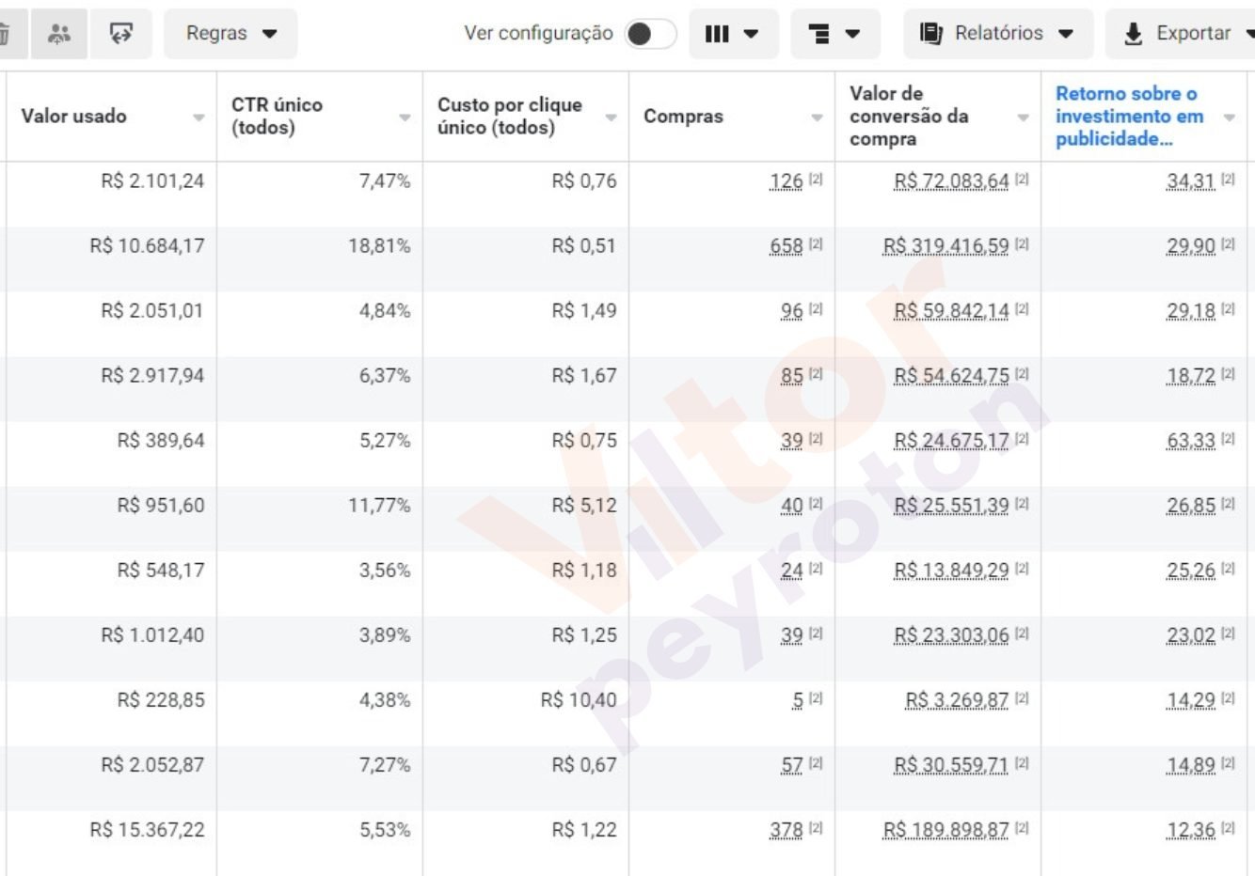Open the Regras dropdown

(x=230, y=34)
